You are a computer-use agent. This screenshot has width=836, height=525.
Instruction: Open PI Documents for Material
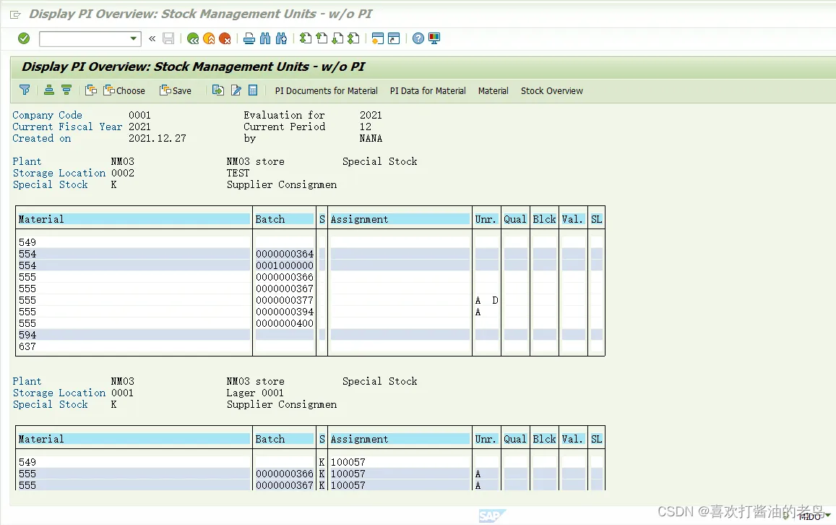point(327,90)
